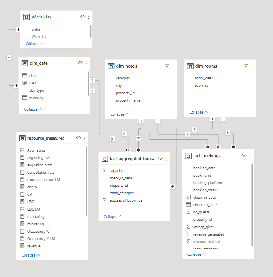273x277 pixels.
Task: Click calendar icon next to check_in_date in fact_bookings
Action: (x=188, y=197)
